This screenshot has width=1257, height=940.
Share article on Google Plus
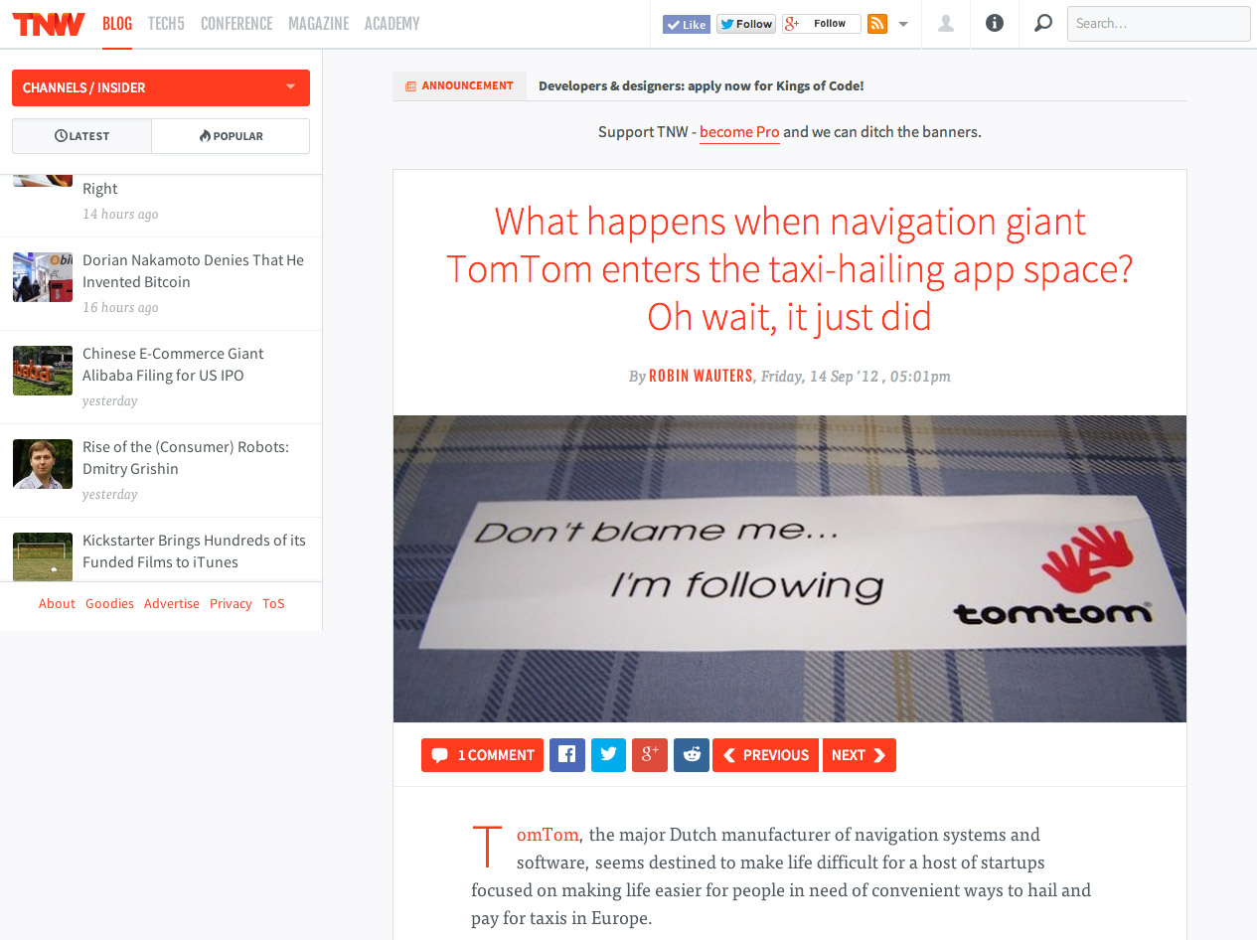click(650, 755)
